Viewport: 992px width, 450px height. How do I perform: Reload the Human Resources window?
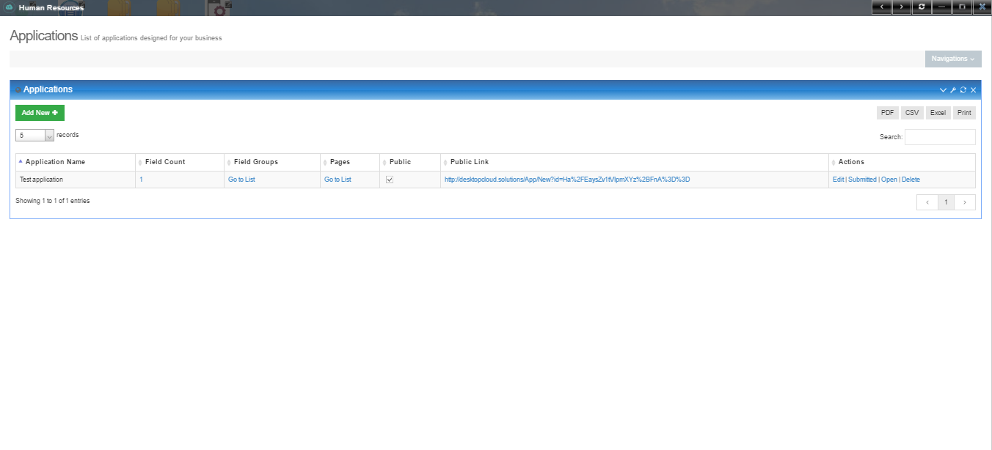[x=922, y=7]
